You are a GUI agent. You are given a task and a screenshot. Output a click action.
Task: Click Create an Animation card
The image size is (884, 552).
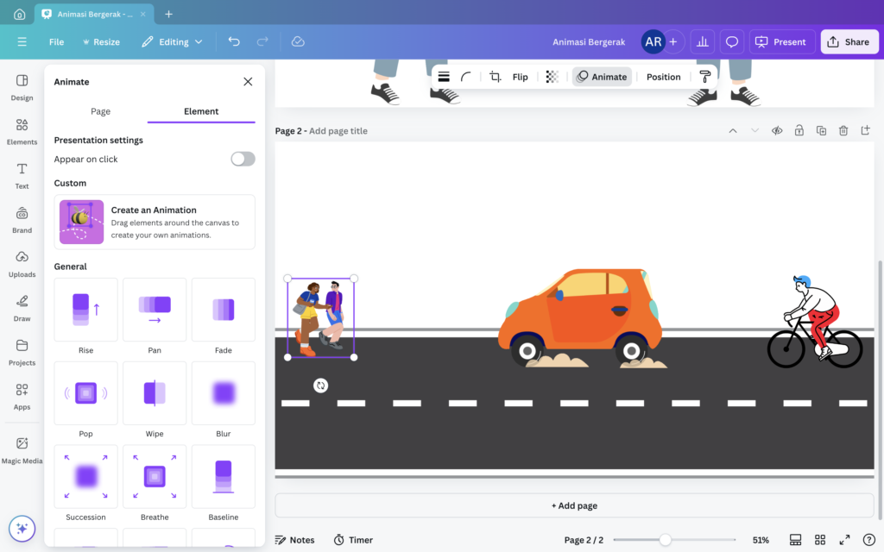click(155, 222)
